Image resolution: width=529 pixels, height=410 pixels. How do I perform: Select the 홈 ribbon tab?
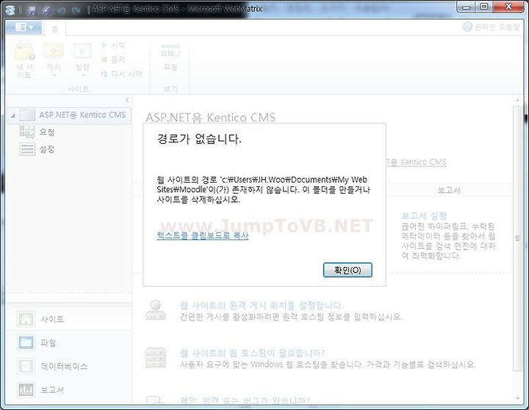click(54, 29)
